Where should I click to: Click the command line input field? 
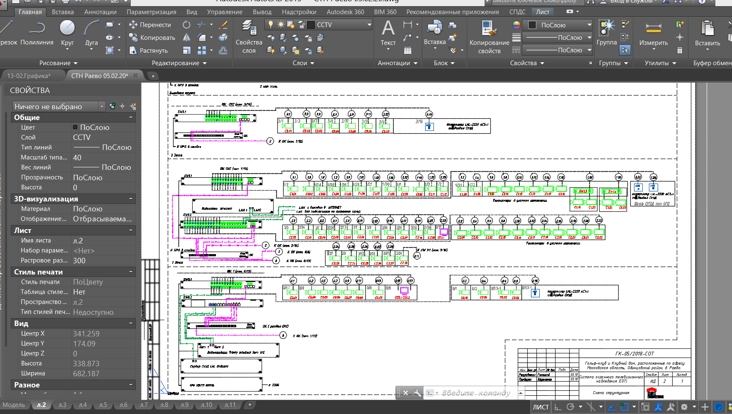click(475, 393)
